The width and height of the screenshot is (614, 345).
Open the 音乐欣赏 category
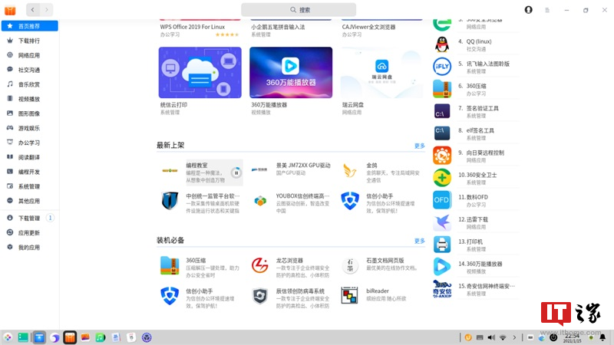point(30,84)
